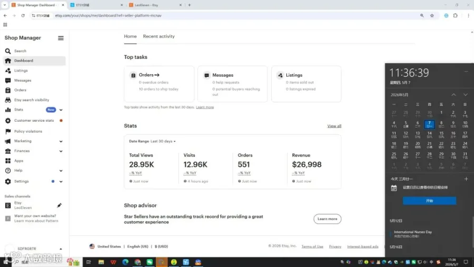Open the Policy violations menu item
Screen dimensions: 474x267
click(28, 132)
